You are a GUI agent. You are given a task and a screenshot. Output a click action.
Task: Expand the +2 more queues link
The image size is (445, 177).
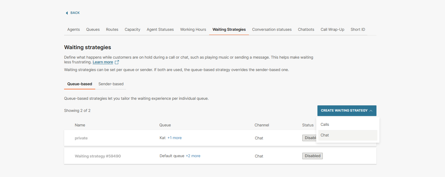point(193,156)
